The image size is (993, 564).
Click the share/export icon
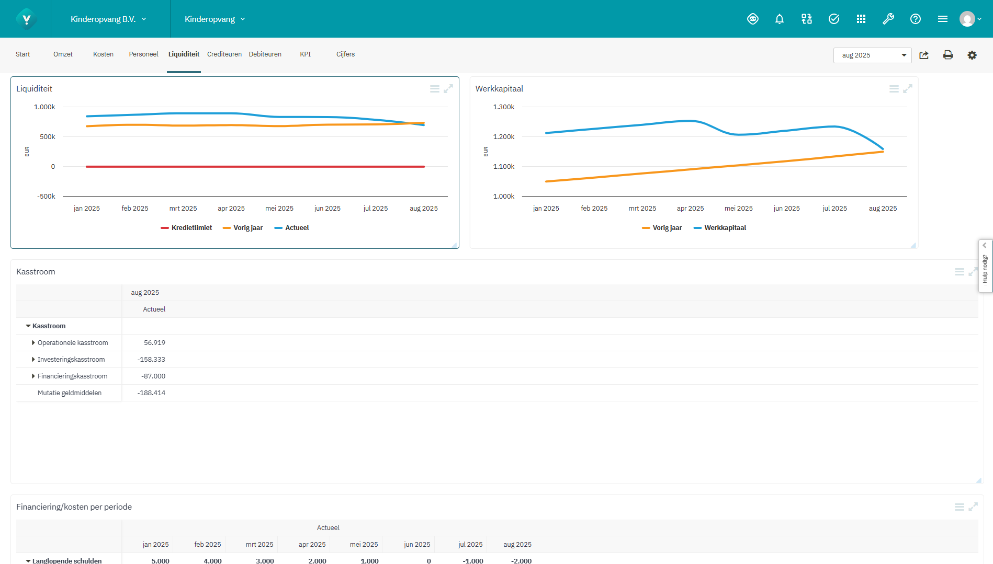(924, 55)
